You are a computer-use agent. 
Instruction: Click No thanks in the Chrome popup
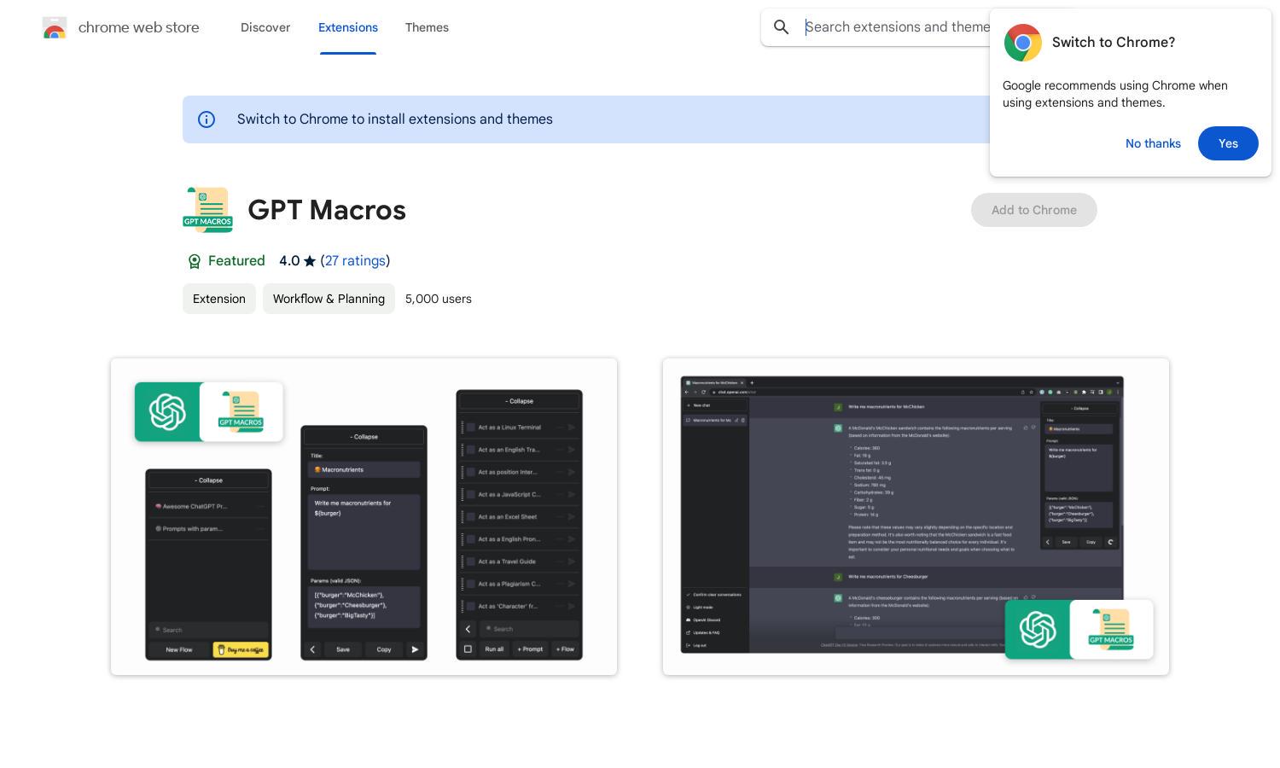(x=1153, y=143)
